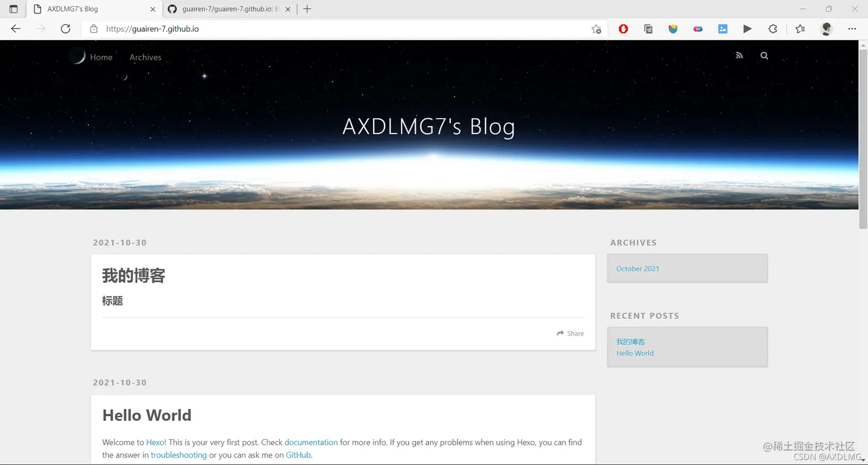This screenshot has height=465, width=868.
Task: Follow the GitHub link in the post
Action: click(298, 455)
